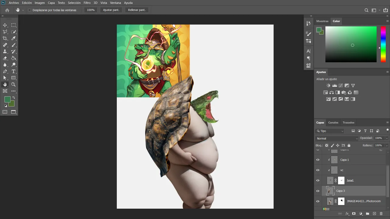Hide the IMAGE#6422...Photoroom layer

tap(318, 201)
